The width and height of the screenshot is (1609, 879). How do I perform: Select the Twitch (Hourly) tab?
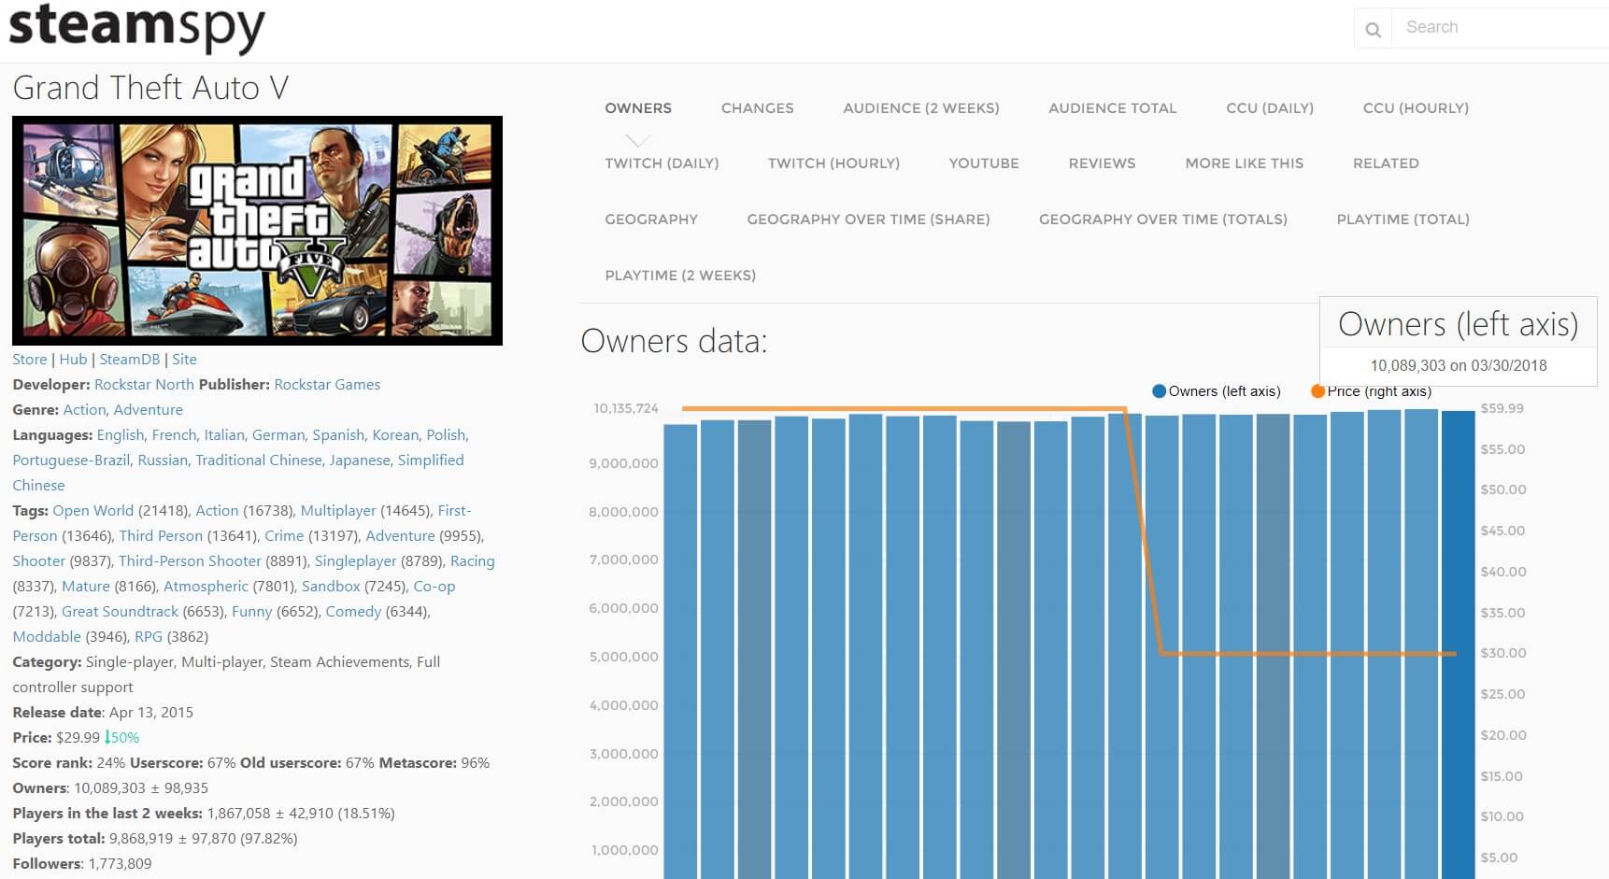click(833, 163)
